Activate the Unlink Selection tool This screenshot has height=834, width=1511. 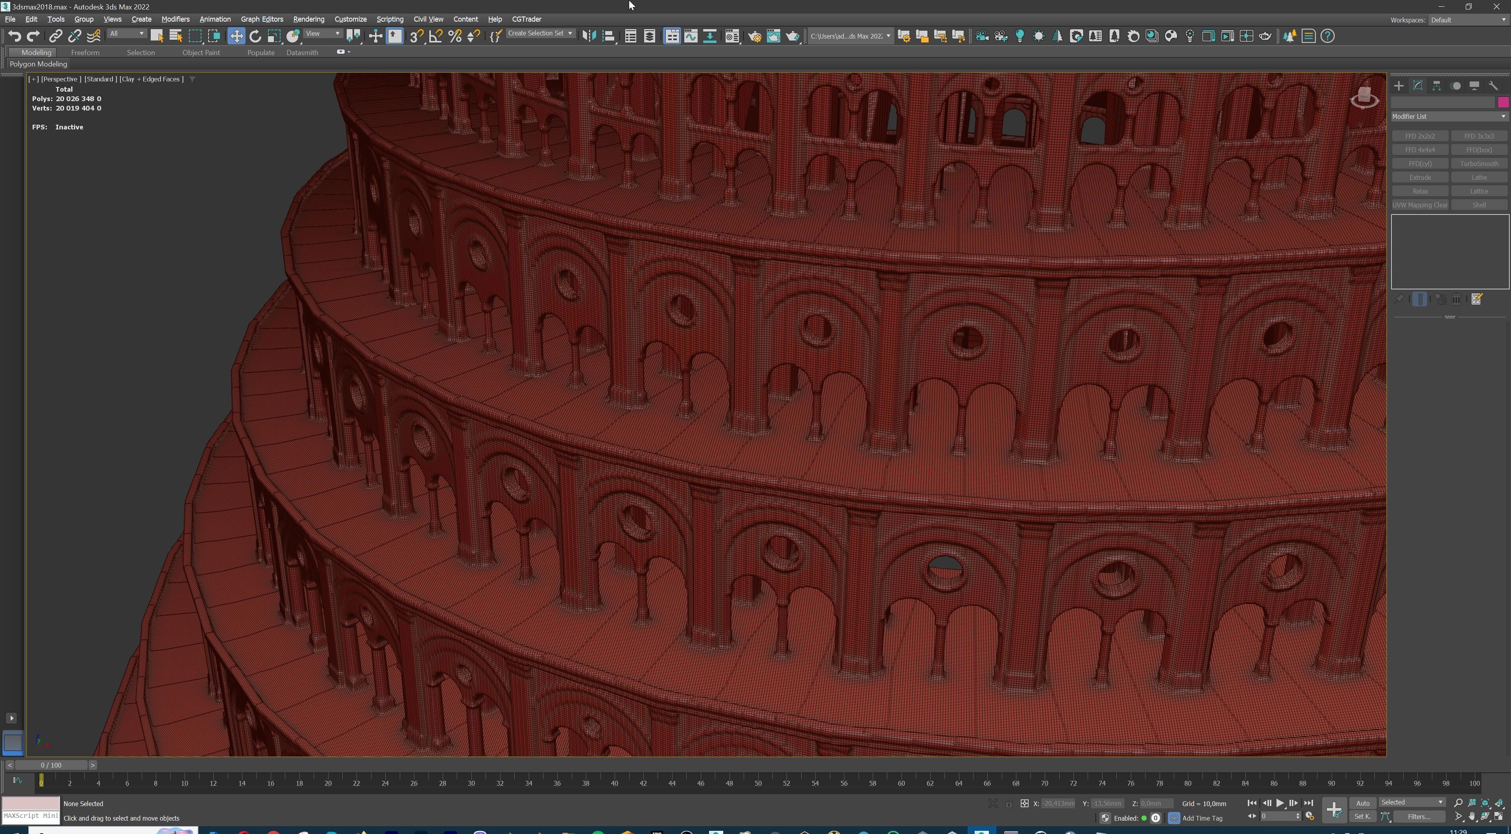(74, 36)
